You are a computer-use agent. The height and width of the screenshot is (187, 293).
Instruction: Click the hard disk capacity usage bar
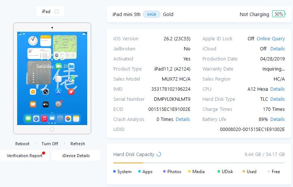tap(199, 163)
